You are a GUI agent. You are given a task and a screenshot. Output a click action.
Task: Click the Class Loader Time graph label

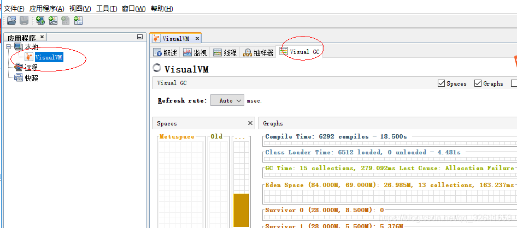pos(363,152)
